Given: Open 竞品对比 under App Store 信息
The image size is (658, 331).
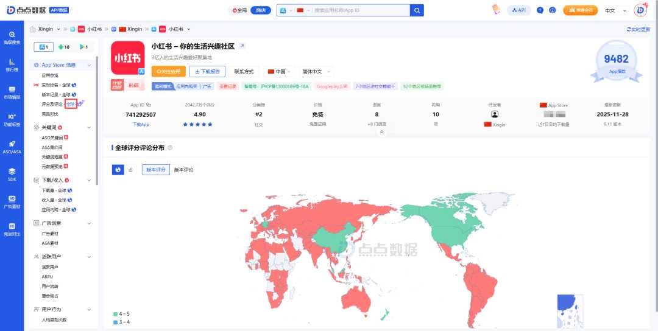Looking at the screenshot, I should tap(50, 114).
